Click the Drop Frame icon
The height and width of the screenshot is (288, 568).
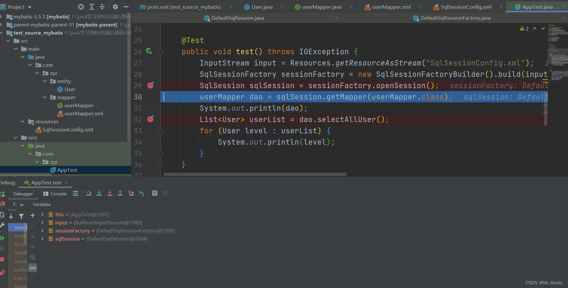coord(131,193)
